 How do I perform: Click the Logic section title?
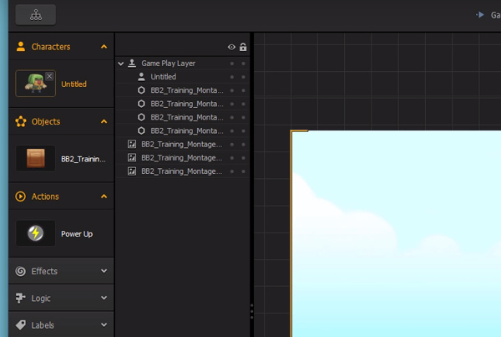coord(41,299)
